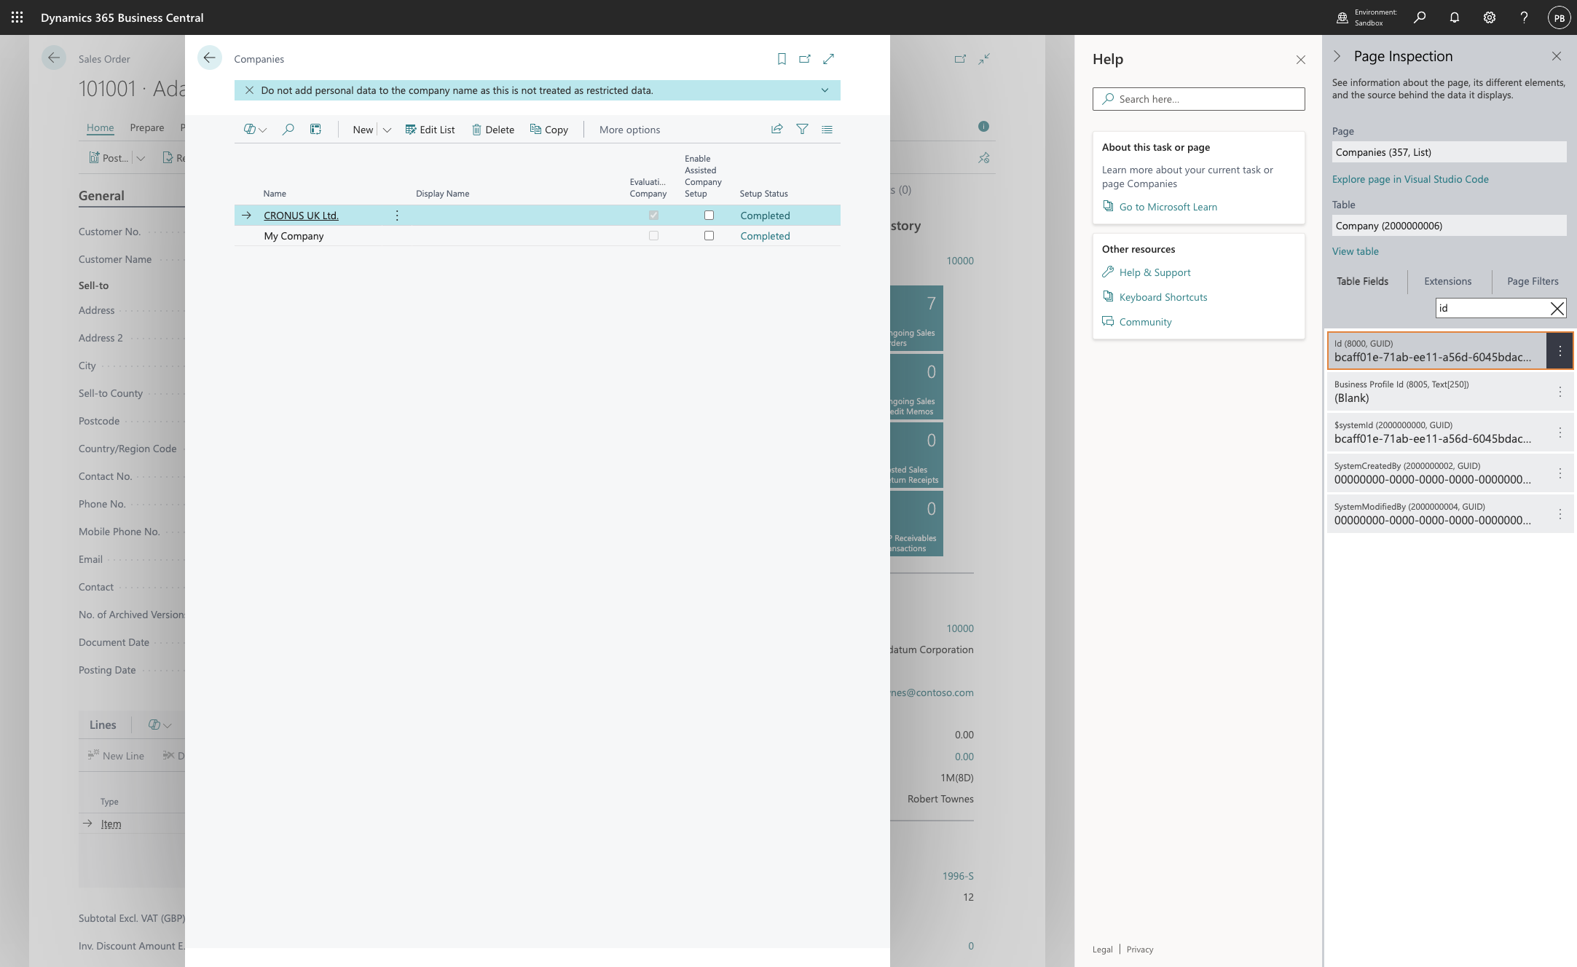
Task: Open the settings gear menu
Action: point(1489,17)
